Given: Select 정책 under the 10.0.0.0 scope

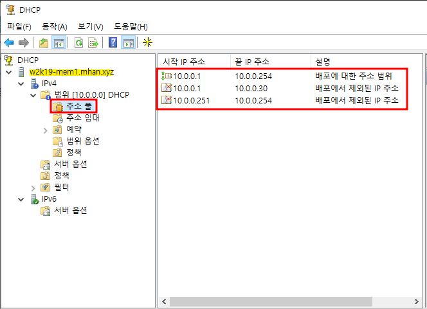Looking at the screenshot, I should 74,152.
